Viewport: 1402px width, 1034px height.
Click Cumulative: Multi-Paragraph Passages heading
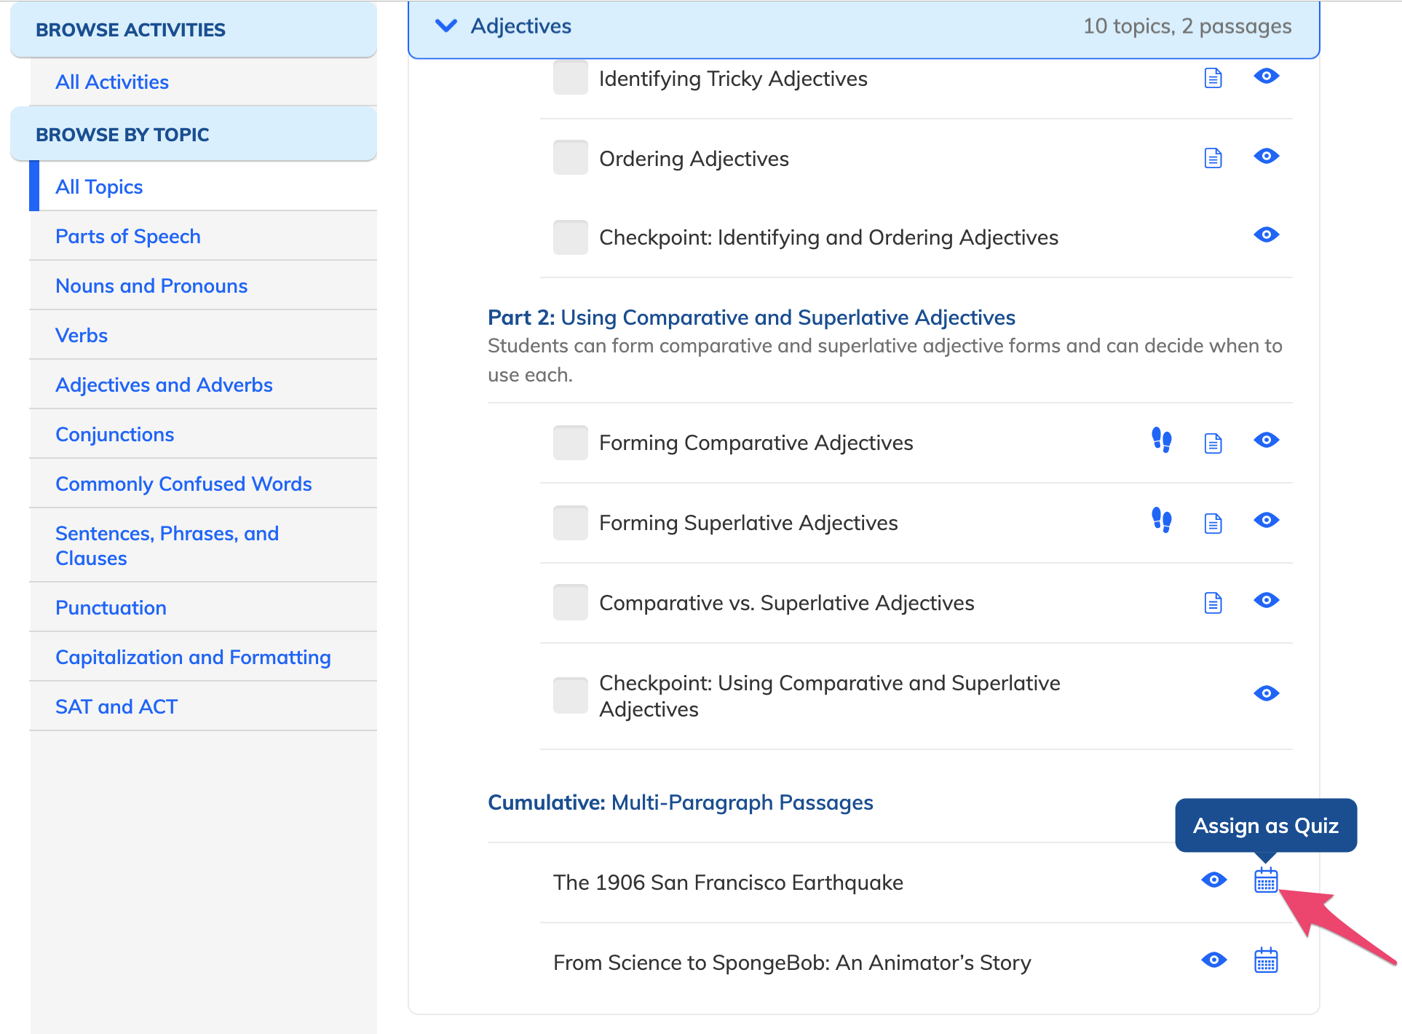coord(680,802)
